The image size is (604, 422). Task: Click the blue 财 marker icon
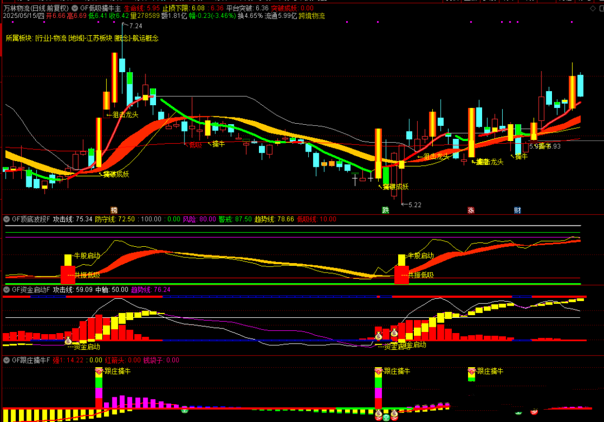point(517,210)
